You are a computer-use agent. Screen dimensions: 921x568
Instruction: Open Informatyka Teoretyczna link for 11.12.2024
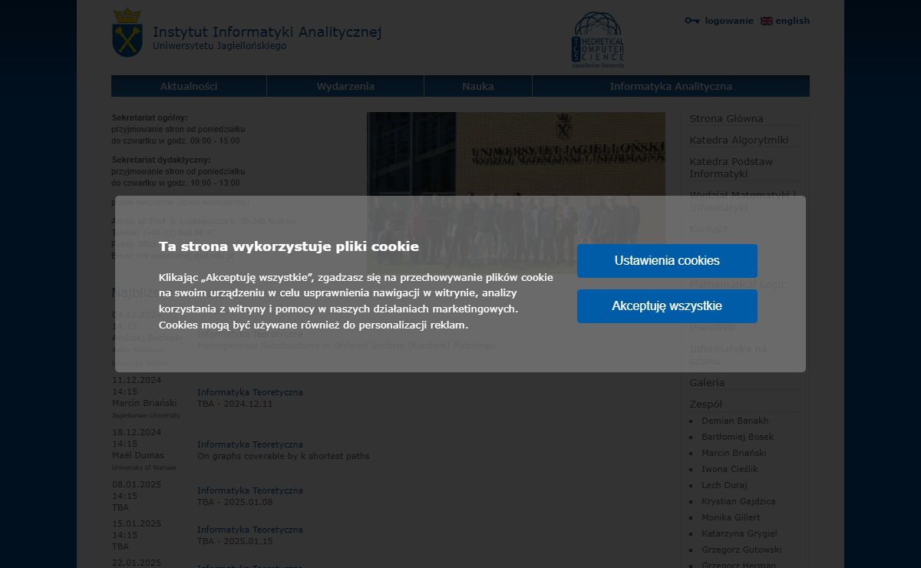(x=249, y=392)
